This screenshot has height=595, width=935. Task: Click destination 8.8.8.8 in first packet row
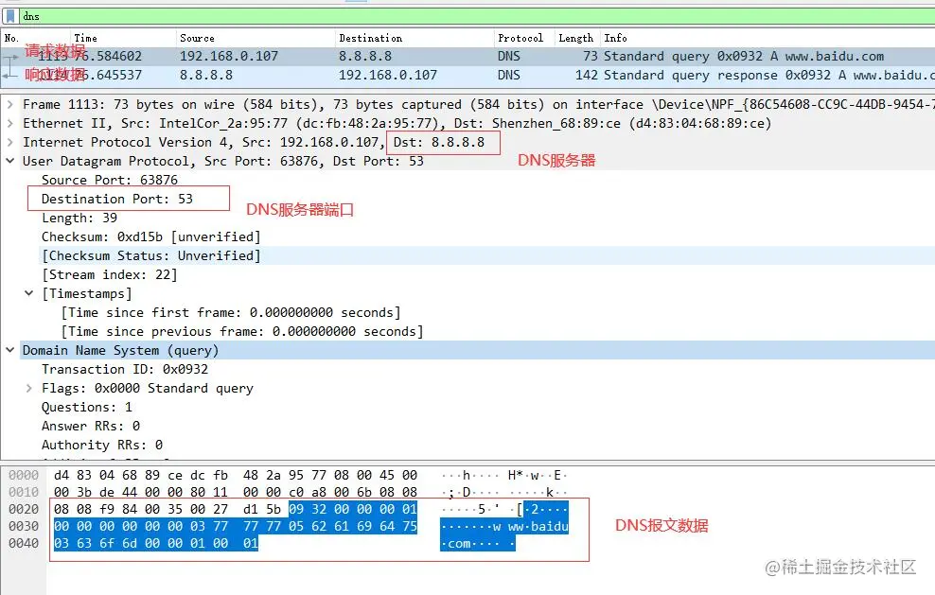click(x=365, y=56)
